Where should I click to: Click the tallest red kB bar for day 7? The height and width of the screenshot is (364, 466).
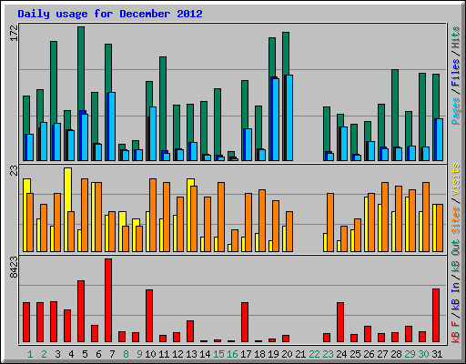pyautogui.click(x=108, y=300)
